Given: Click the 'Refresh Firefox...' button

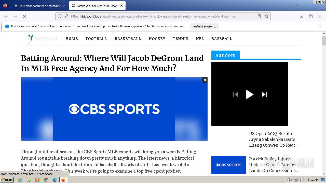Looking at the screenshot, I should (x=205, y=26).
